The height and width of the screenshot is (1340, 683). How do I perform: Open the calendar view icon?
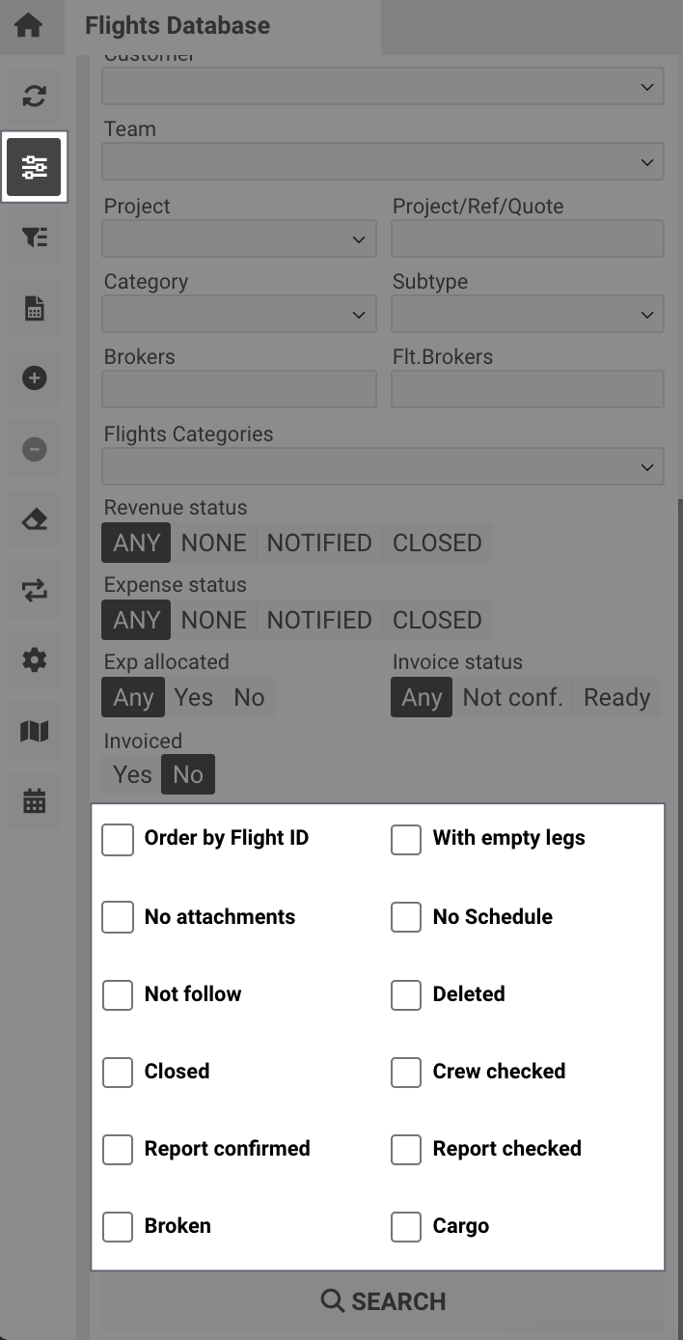(34, 801)
